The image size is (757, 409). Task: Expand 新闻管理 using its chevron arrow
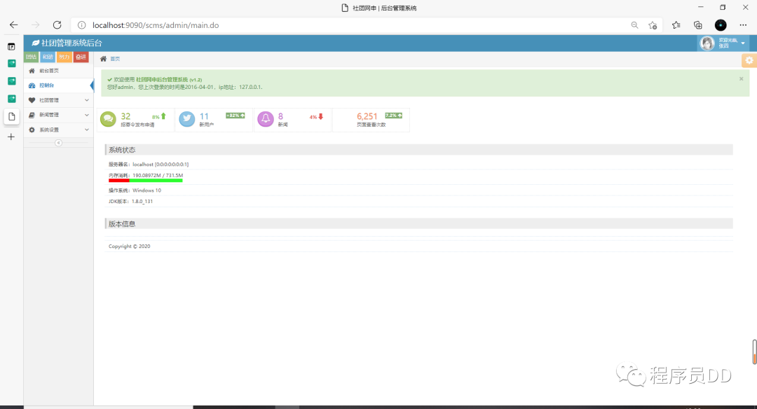[87, 115]
